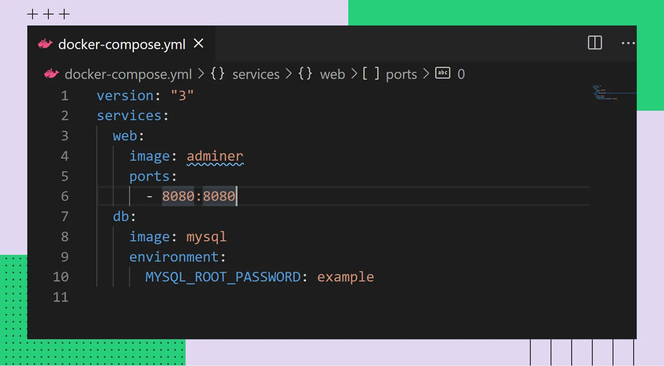Expand the services breadcrumb dropdown

click(x=255, y=74)
